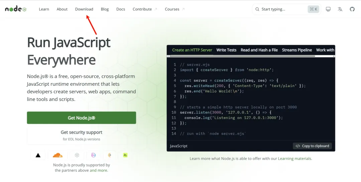Image resolution: width=361 pixels, height=182 pixels.
Task: Open the Blog section
Action: (x=105, y=9)
